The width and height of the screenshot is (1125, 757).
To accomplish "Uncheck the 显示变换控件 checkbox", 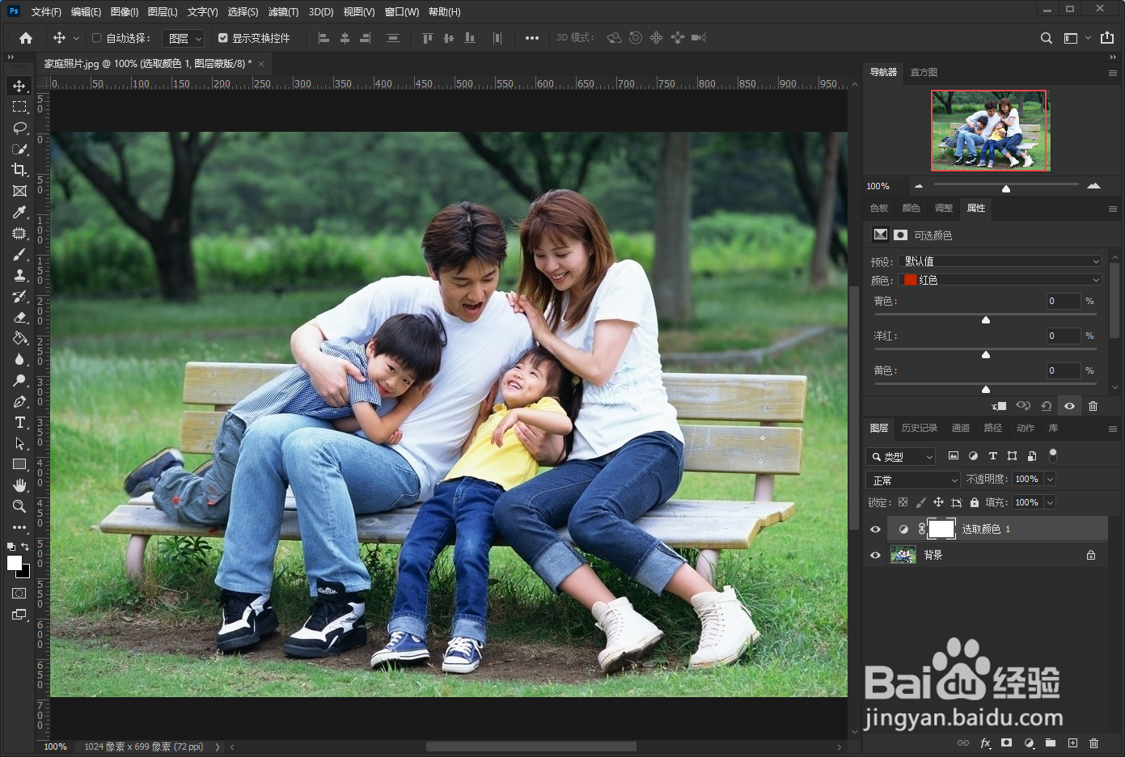I will coord(223,38).
